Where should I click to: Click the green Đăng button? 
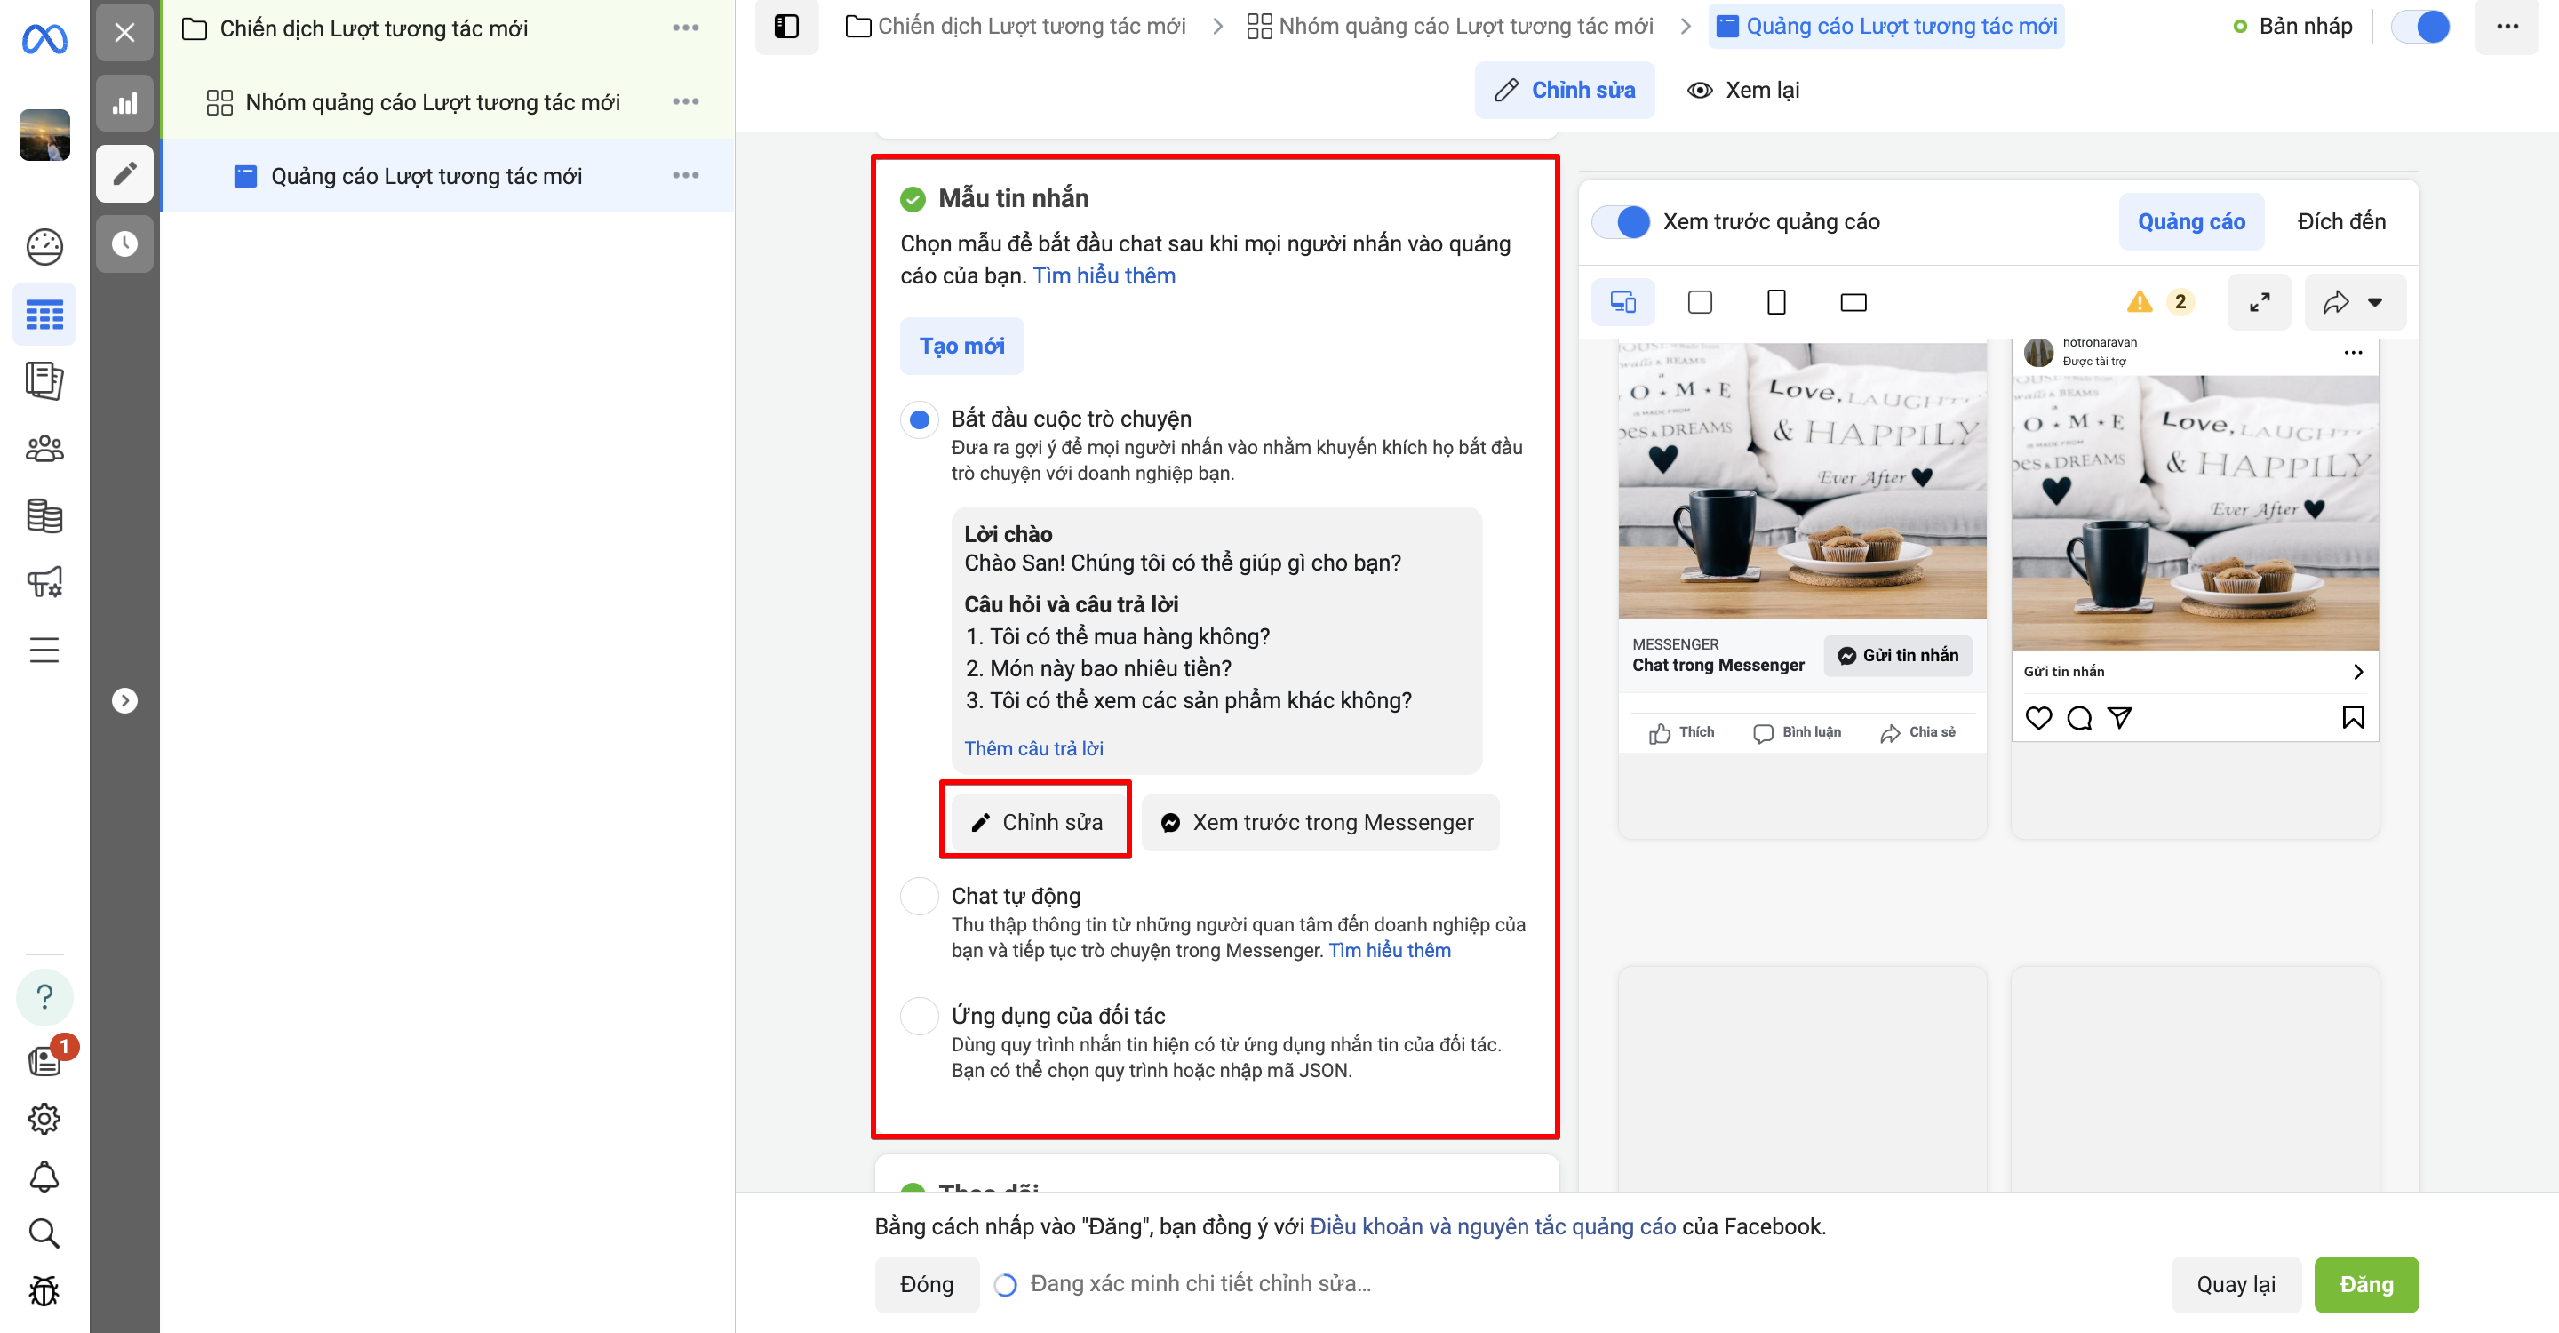pyautogui.click(x=2365, y=1284)
